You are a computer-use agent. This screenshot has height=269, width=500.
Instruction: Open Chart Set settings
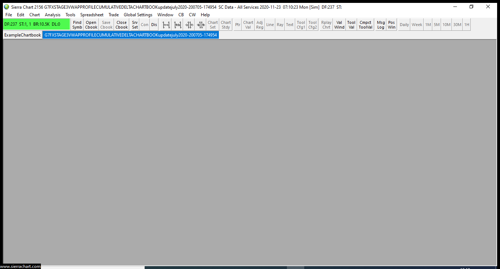213,25
